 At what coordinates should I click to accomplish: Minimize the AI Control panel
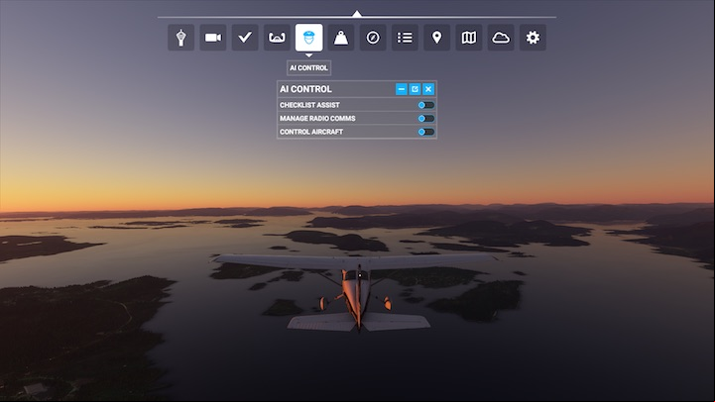(402, 89)
